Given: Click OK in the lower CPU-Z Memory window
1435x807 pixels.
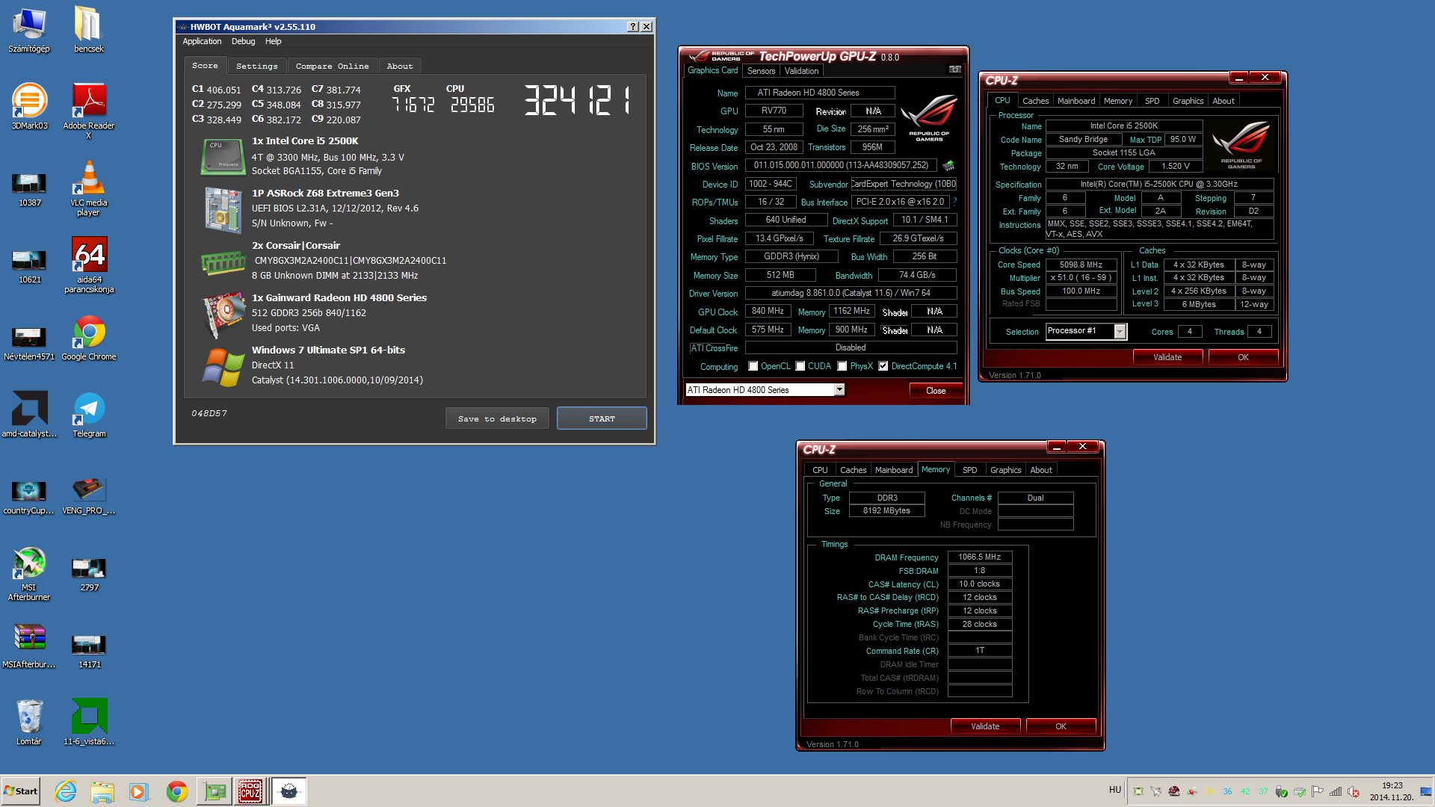Looking at the screenshot, I should (1061, 726).
